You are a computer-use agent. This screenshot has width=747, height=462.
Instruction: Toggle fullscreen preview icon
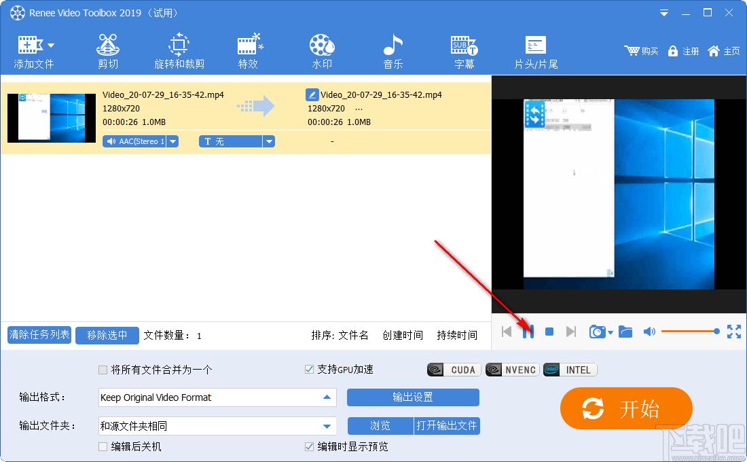click(733, 332)
